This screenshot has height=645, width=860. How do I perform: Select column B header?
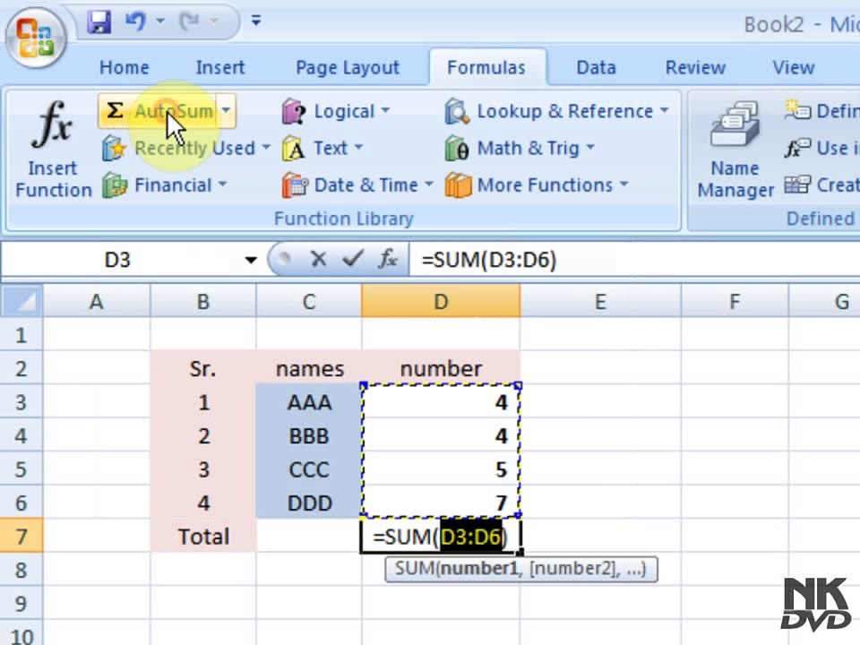(203, 301)
